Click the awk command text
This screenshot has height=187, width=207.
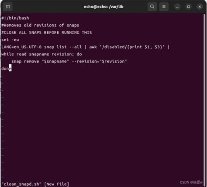point(93,47)
